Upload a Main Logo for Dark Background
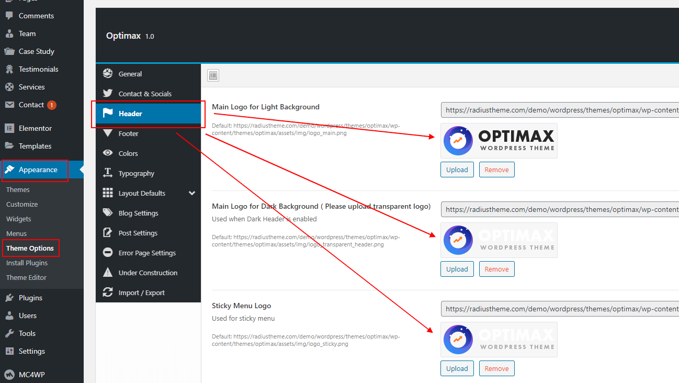 457,269
